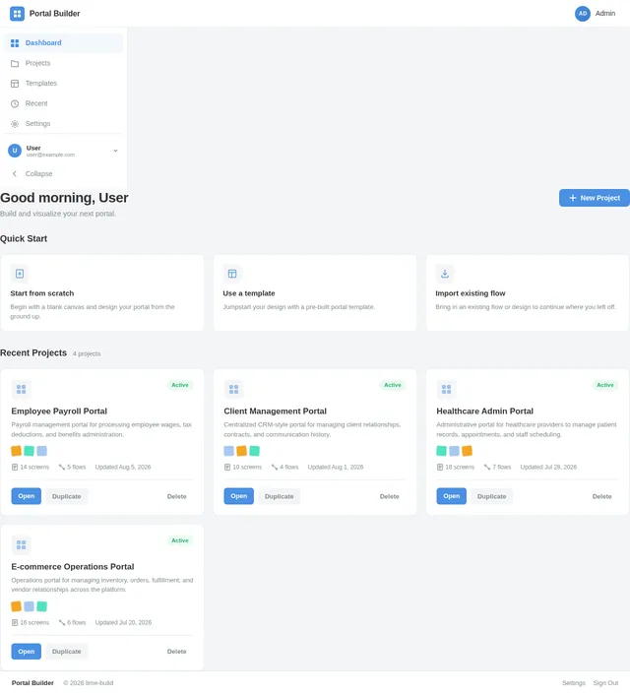Click the Import existing flow download icon

pyautogui.click(x=445, y=274)
